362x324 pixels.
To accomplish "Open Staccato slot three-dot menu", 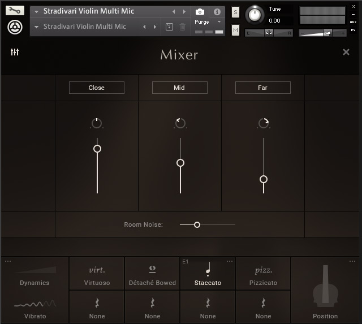I will (230, 261).
